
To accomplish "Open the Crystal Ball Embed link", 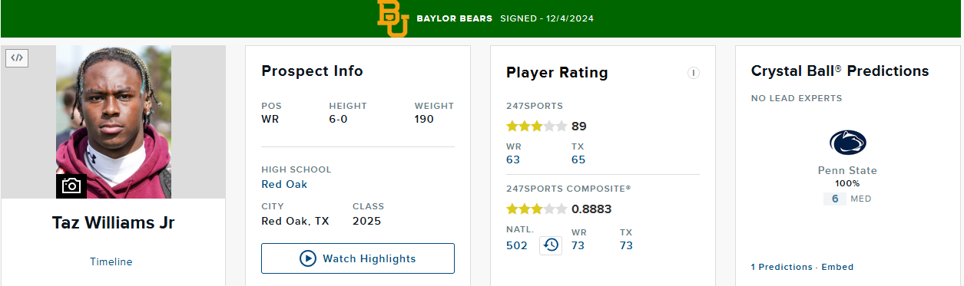I will click(x=837, y=267).
